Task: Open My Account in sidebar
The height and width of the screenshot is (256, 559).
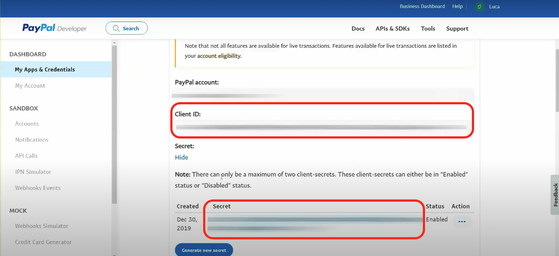Action: click(x=30, y=85)
